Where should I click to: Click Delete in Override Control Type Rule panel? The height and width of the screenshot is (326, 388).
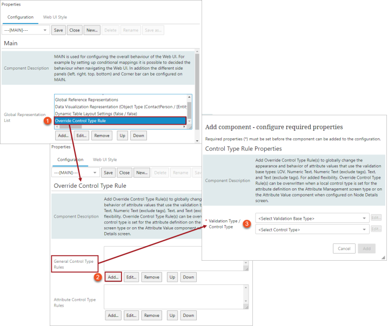[x=160, y=173]
